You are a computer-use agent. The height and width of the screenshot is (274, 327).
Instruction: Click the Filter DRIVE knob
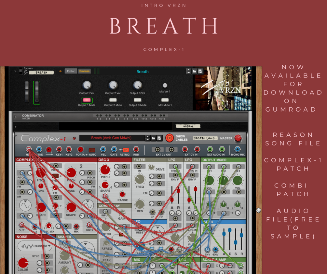coord(151,167)
